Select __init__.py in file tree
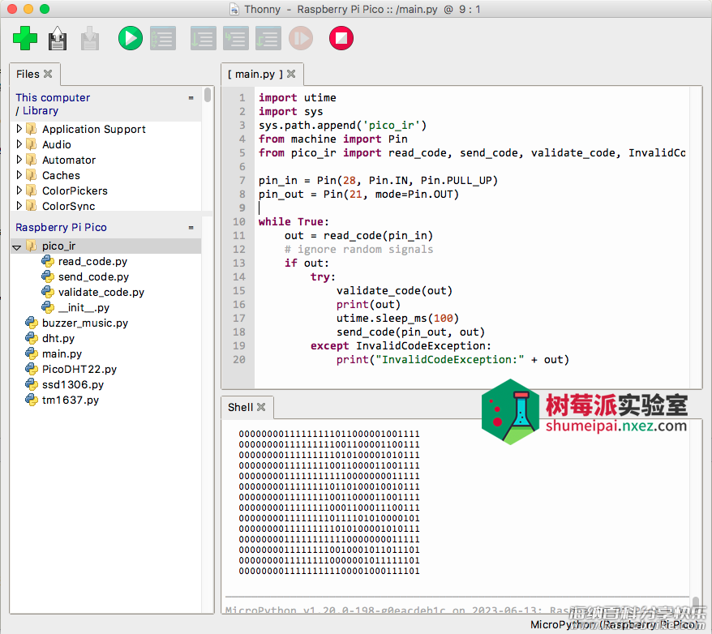Viewport: 712px width, 634px height. (84, 308)
